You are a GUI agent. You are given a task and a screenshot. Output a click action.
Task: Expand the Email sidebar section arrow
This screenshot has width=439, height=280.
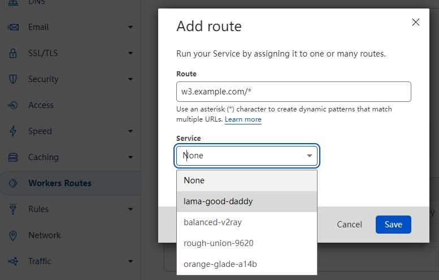point(131,27)
